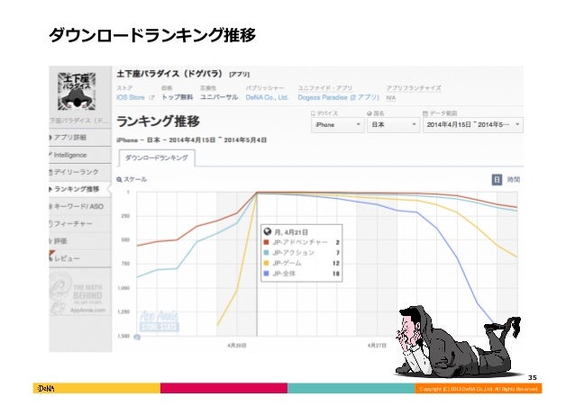Open the Dogeza Paradise unified app link

(338, 97)
